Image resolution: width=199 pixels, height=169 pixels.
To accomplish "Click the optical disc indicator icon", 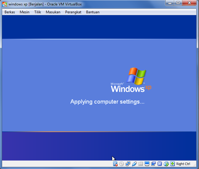I will click(122, 164).
